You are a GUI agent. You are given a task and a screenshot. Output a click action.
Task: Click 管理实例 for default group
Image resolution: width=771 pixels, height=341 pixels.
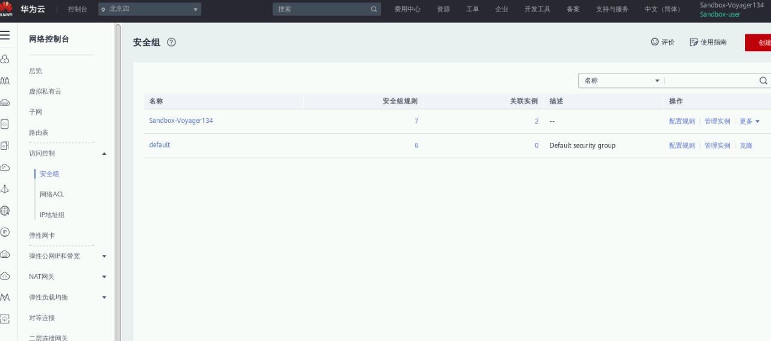pyautogui.click(x=717, y=146)
